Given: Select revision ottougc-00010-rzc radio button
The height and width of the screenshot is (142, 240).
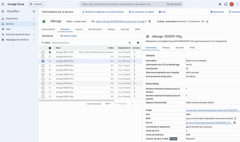Looking at the screenshot, I should coord(43,57).
